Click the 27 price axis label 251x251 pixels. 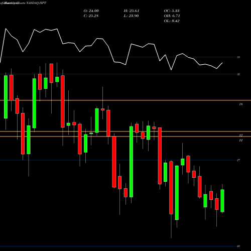[238, 160]
